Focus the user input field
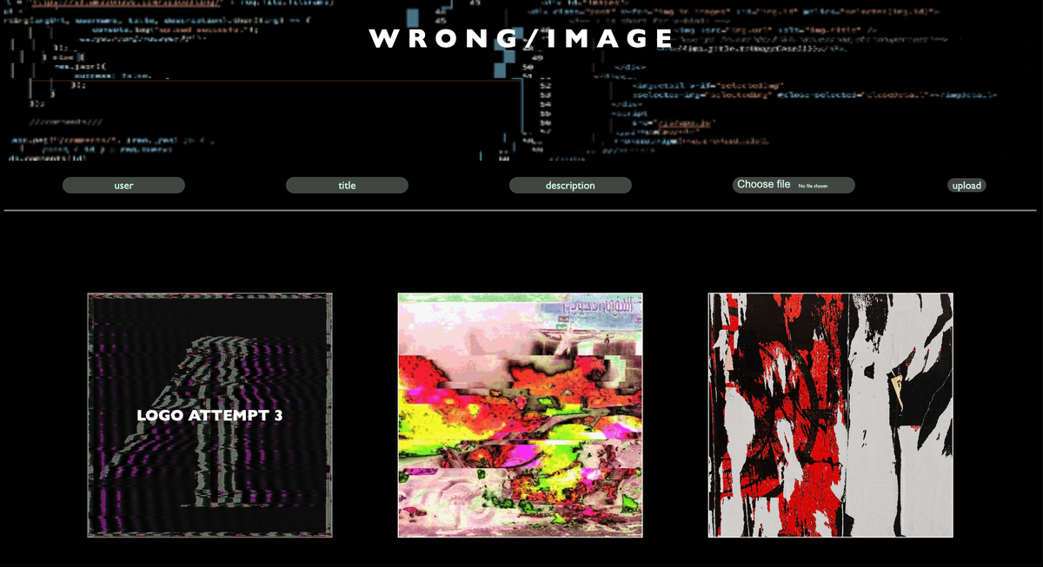This screenshot has width=1043, height=567. tap(123, 185)
